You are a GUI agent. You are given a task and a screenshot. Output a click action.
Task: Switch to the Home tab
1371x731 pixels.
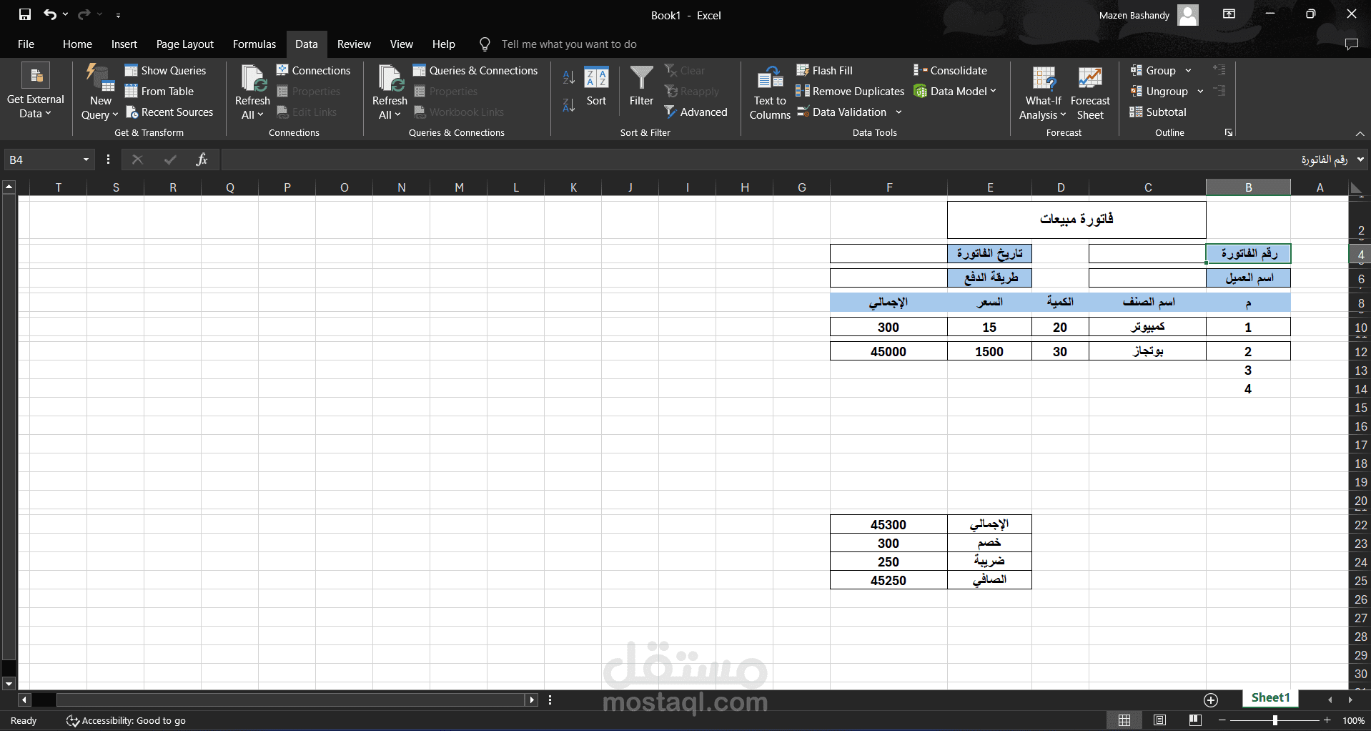77,44
